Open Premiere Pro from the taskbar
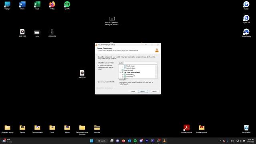Screen dimensions: 256x144 click(x=147, y=141)
